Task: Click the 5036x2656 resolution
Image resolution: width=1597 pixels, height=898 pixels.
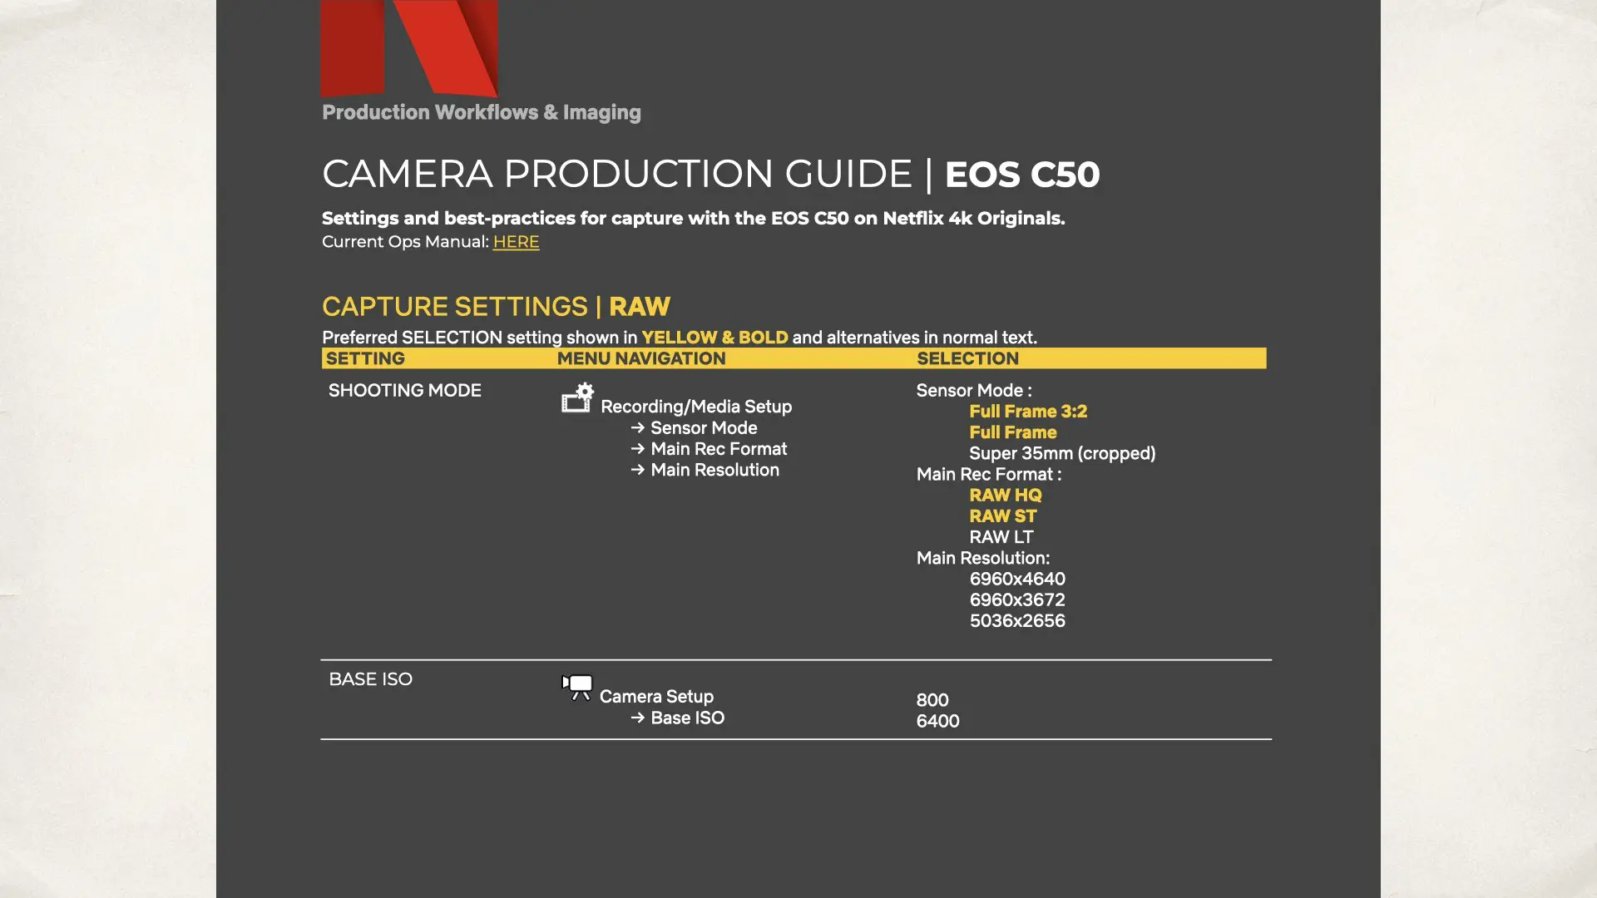Action: 1016,621
